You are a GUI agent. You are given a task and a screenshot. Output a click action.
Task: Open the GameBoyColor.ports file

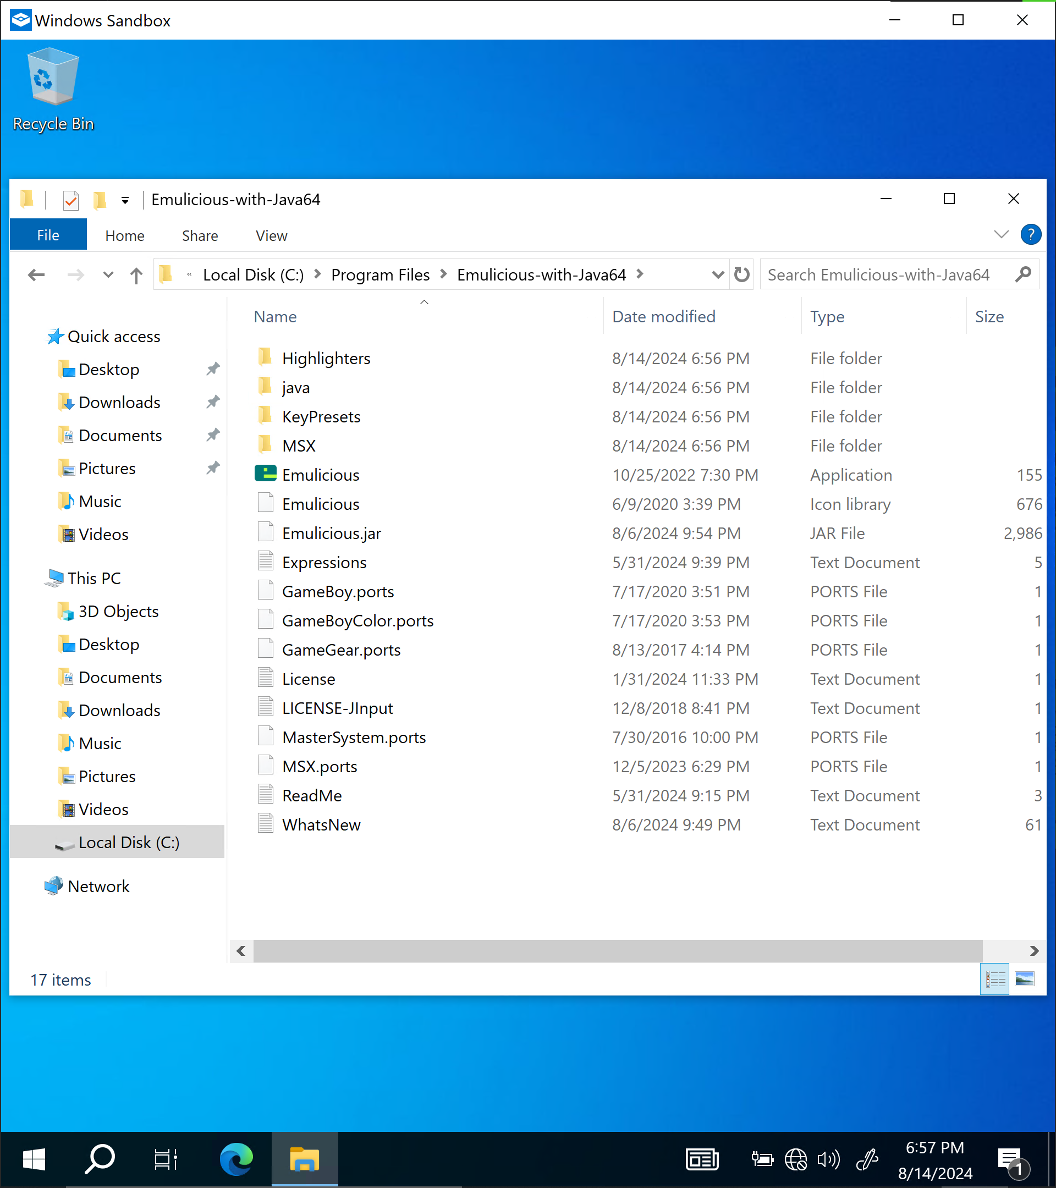(x=359, y=619)
